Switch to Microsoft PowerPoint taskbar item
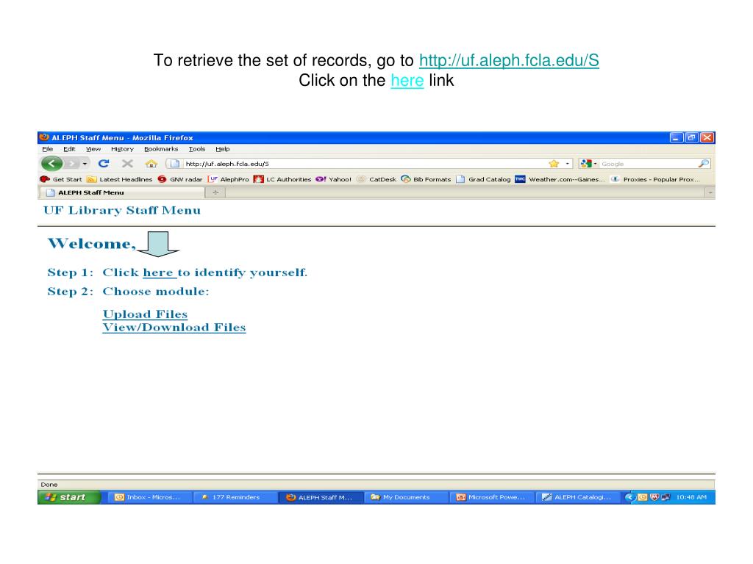The image size is (753, 564). click(492, 497)
